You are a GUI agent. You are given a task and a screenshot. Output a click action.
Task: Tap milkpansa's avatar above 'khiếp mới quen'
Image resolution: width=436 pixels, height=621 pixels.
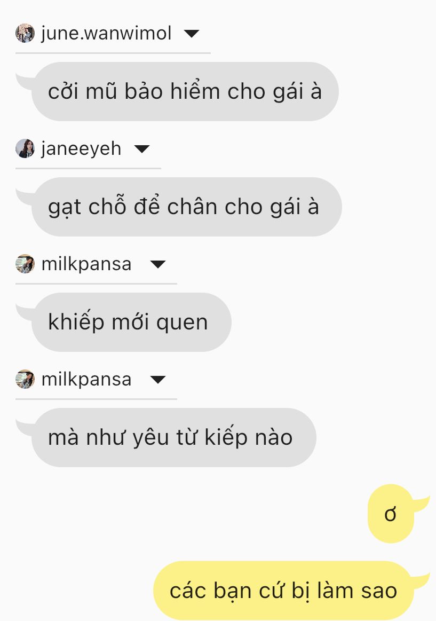coord(25,264)
